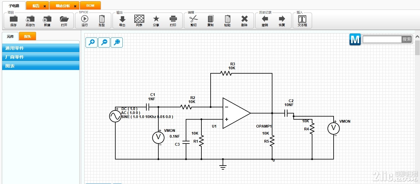This screenshot has height=184, width=420.
Task: Expand the 通用零件 section
Action: [x=41, y=48]
